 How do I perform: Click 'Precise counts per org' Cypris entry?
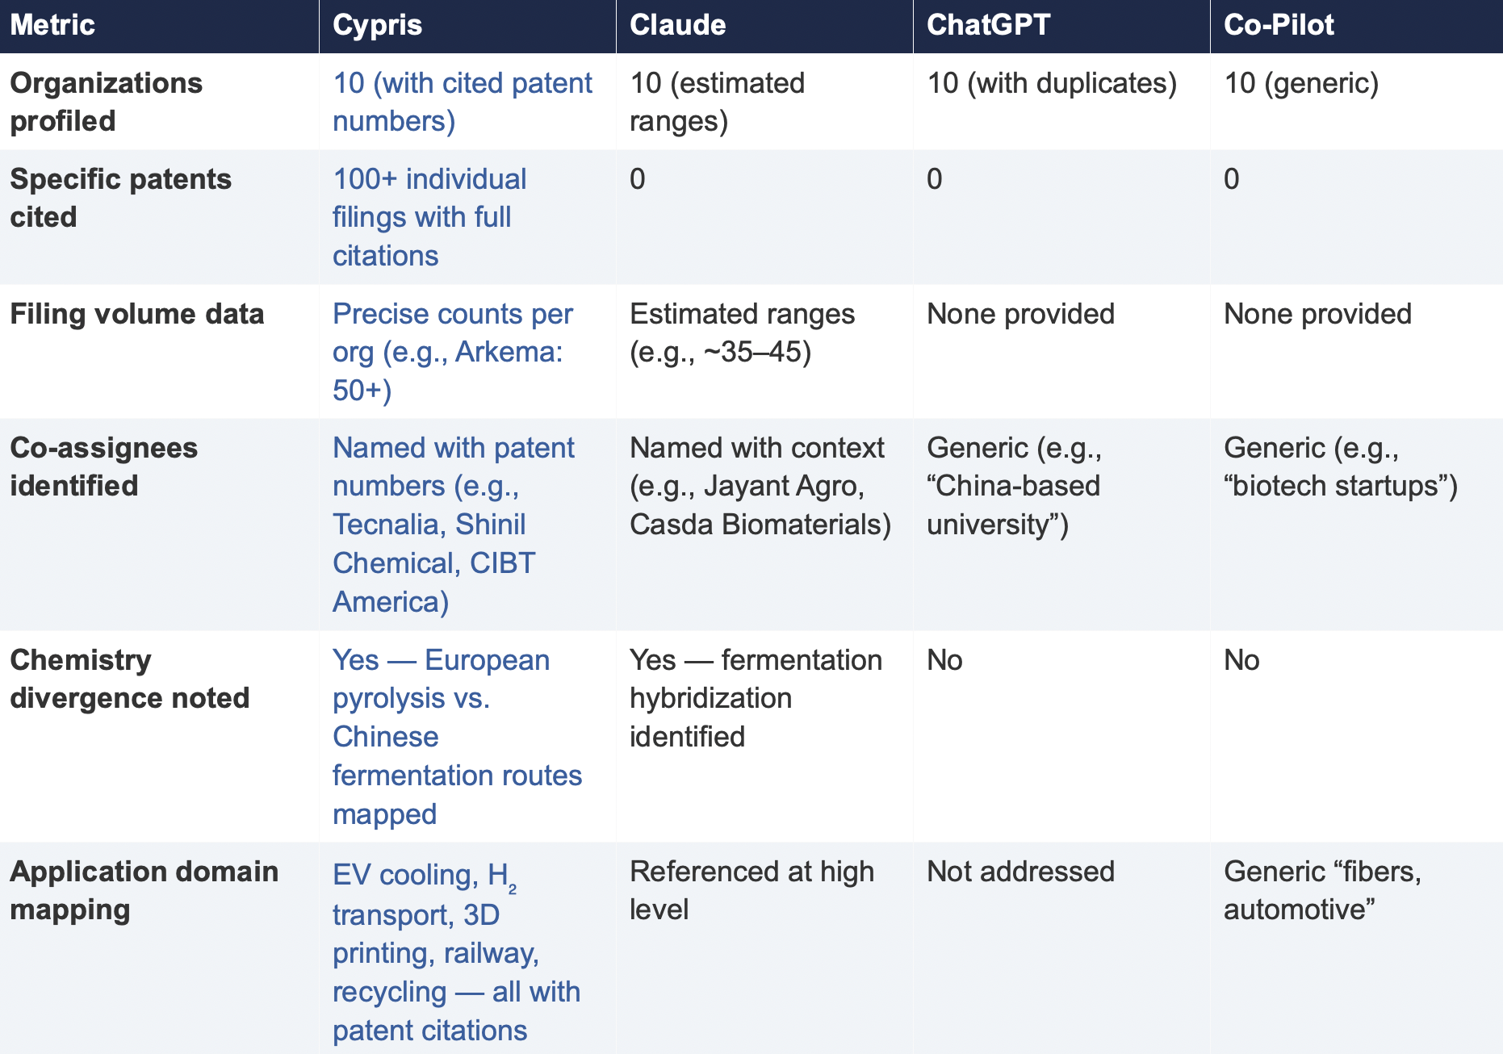[452, 351]
